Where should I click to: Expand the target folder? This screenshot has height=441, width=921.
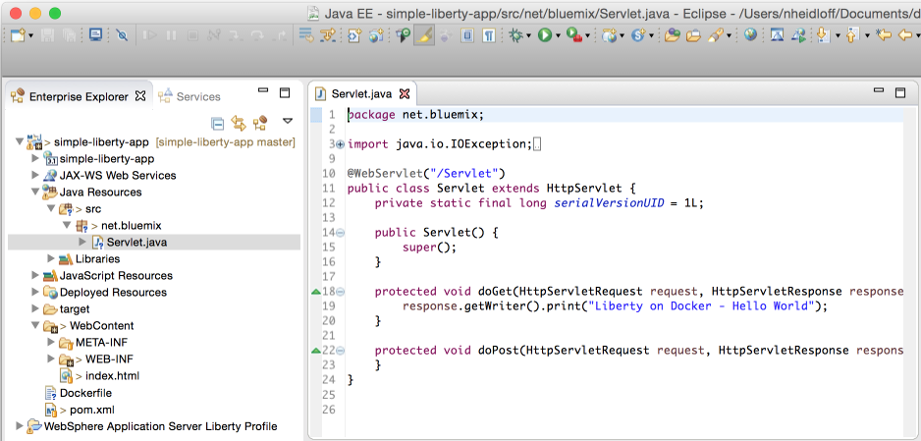point(35,308)
